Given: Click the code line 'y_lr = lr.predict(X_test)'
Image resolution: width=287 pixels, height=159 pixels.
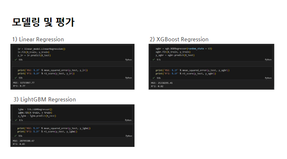Looking at the screenshot, I should pos(34,56).
